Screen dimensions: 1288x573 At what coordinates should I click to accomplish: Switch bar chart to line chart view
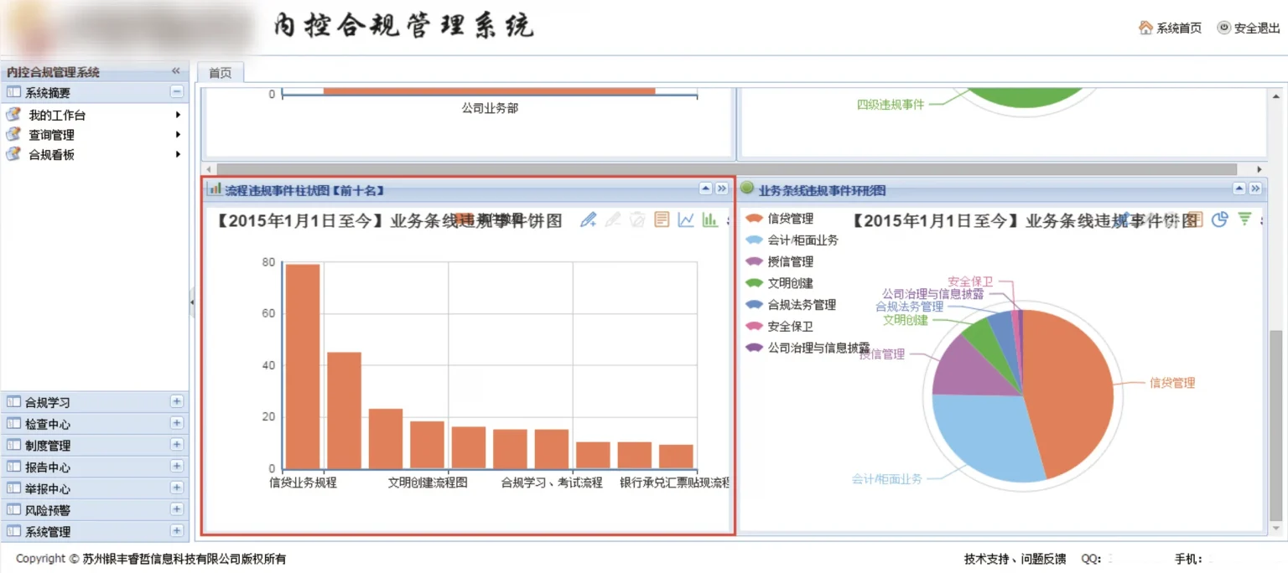tap(686, 219)
